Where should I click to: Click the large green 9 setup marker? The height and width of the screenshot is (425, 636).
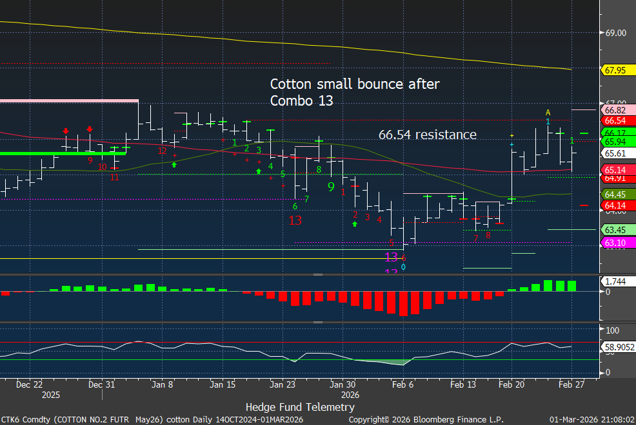tap(331, 187)
